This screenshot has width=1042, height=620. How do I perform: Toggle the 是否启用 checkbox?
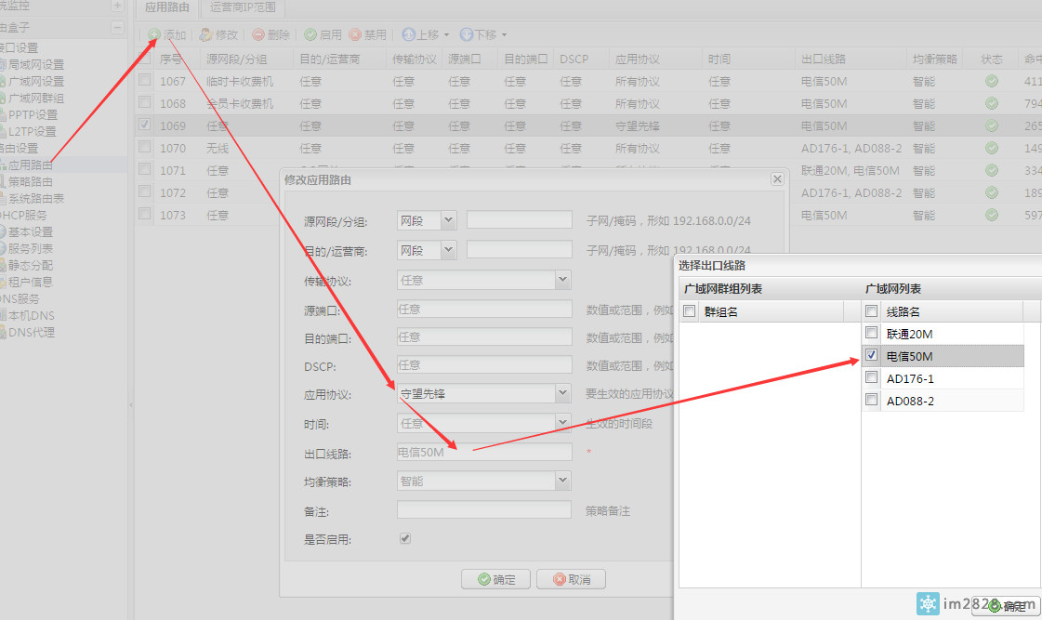404,538
